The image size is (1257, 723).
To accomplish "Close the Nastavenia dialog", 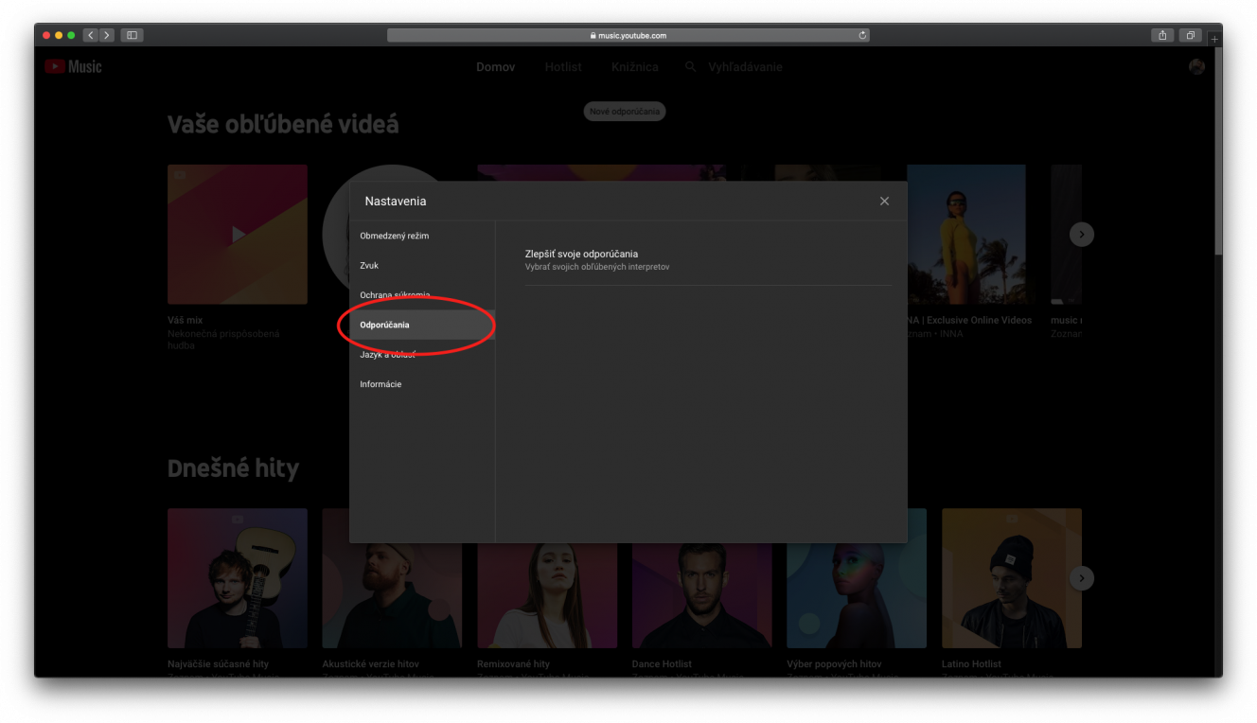I will click(884, 202).
